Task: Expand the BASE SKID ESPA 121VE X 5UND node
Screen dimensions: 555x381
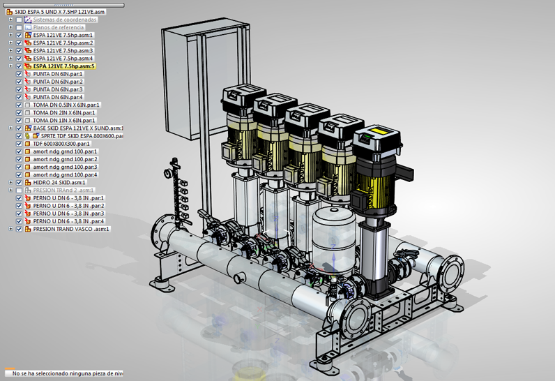Action: [10, 128]
